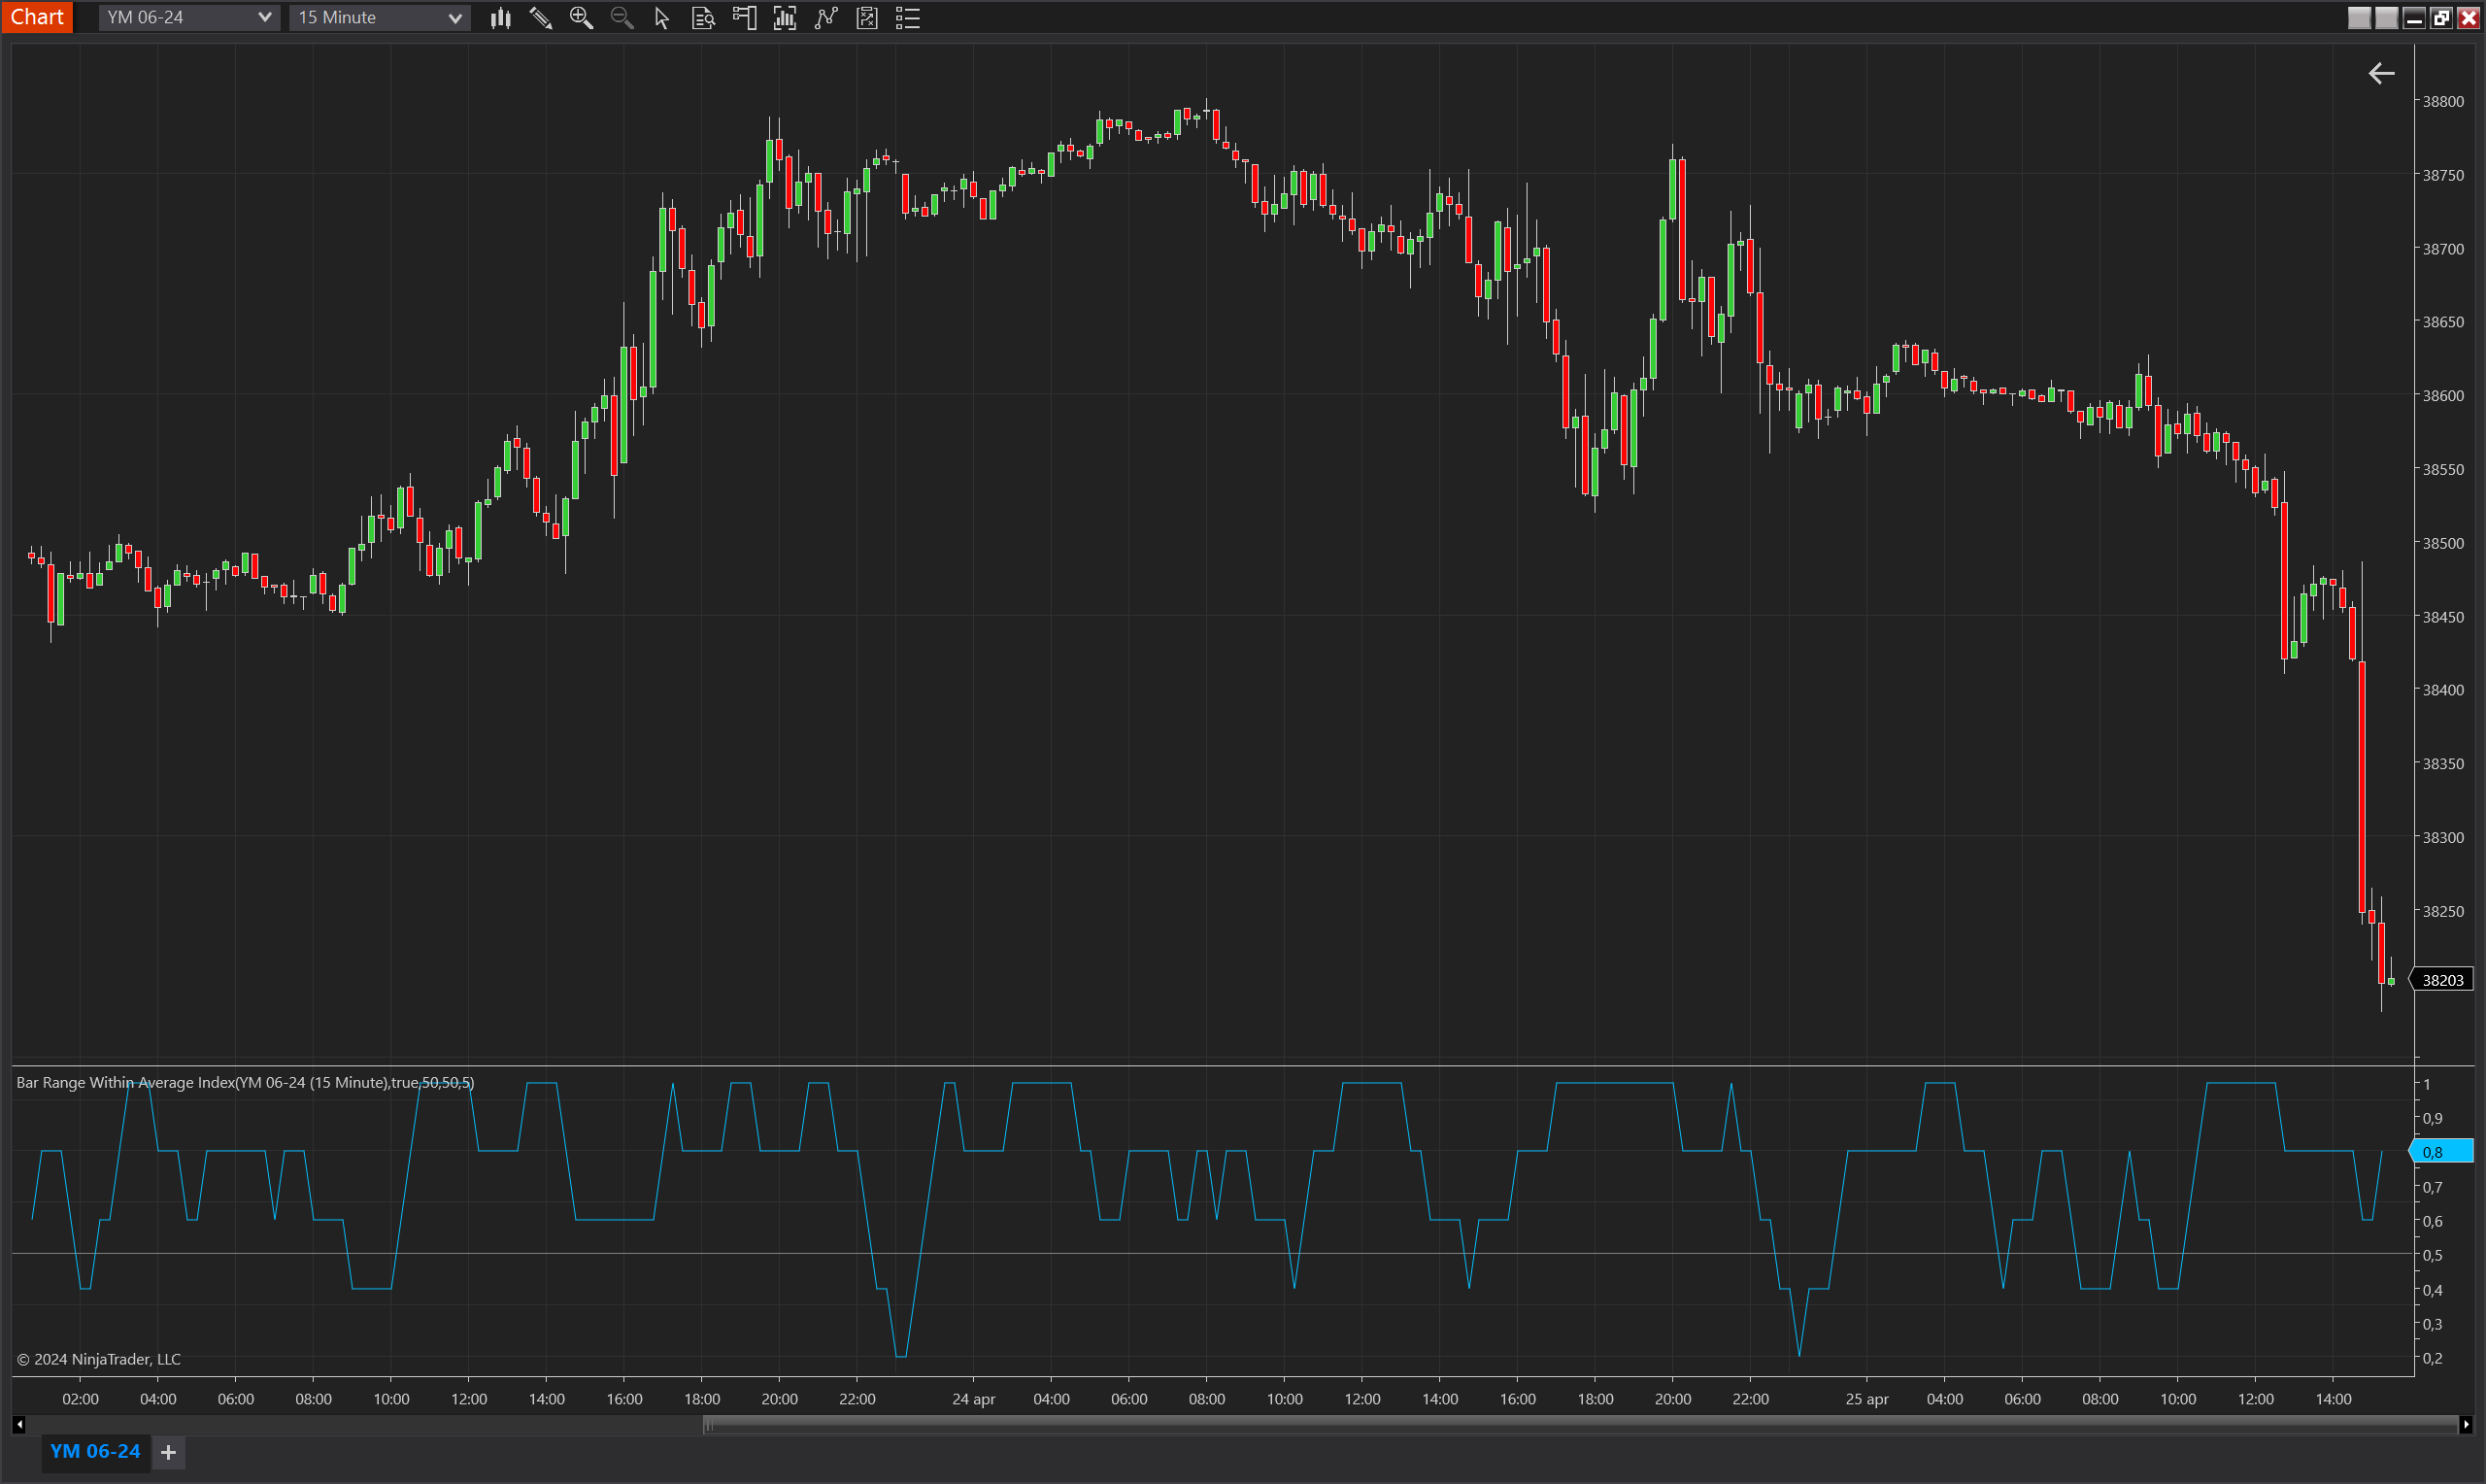The width and height of the screenshot is (2486, 1484).
Task: Click the instrument link grey square
Action: click(x=2359, y=18)
